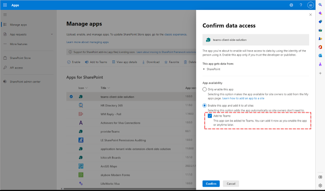Click the horizontal scrollbar under app list
Image resolution: width=325 pixels, height=191 pixels.
(x=129, y=189)
